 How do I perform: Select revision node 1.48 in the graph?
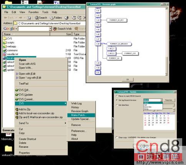[x=98, y=44]
